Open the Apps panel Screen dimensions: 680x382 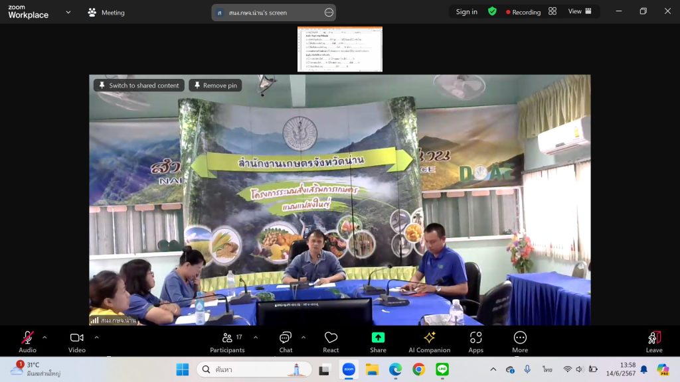[x=475, y=341]
